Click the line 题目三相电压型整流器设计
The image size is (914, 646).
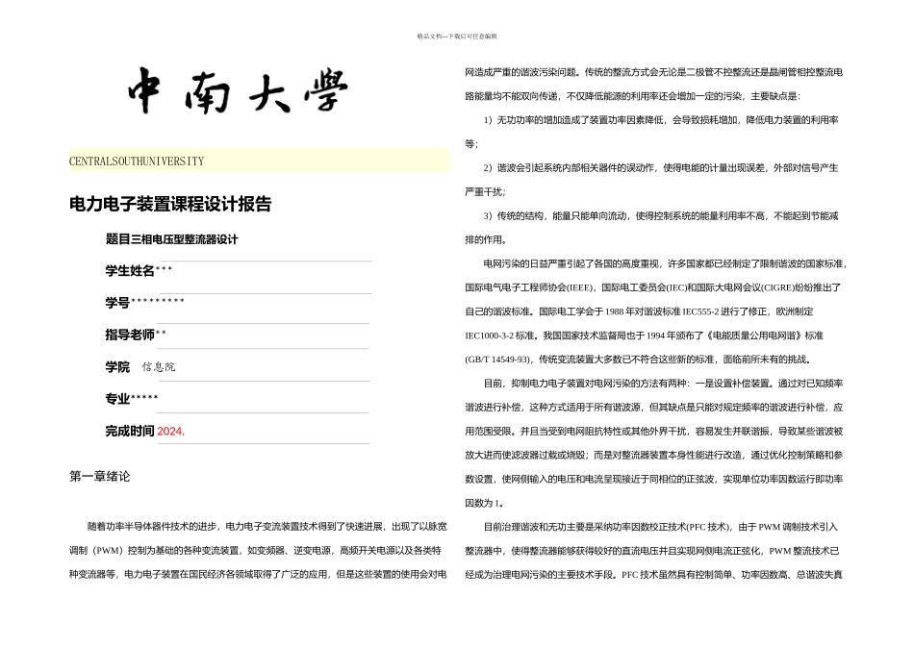tap(171, 239)
